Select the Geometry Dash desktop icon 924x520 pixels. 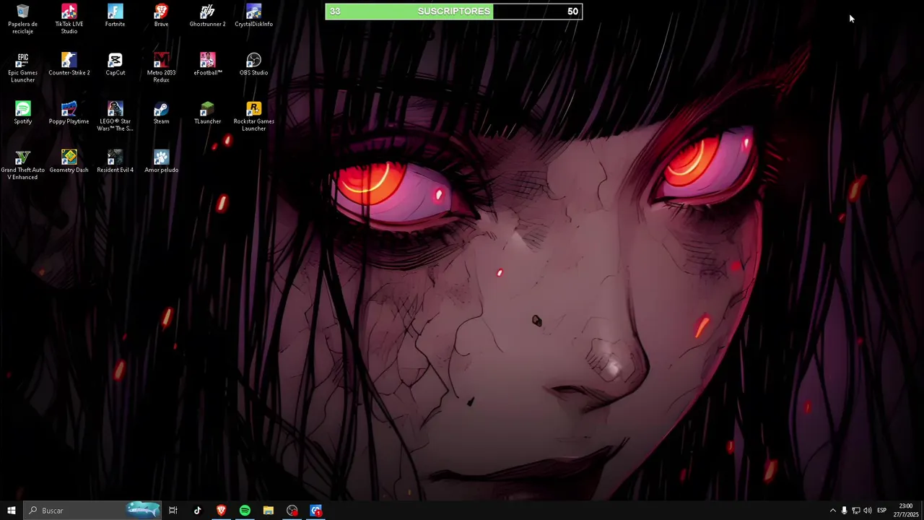[69, 160]
